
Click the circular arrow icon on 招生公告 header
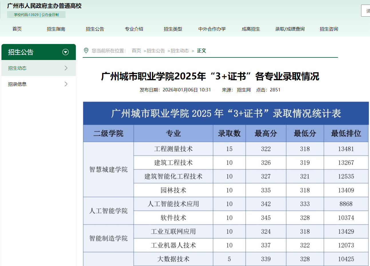(x=66, y=52)
